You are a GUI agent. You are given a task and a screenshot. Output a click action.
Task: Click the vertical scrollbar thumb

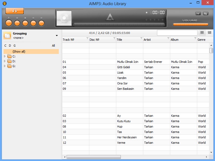[x=211, y=50]
